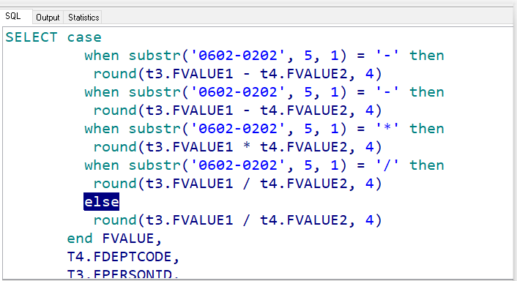Screen dimensions: 517x281
Task: Switch to the Output tab
Action: [x=48, y=18]
